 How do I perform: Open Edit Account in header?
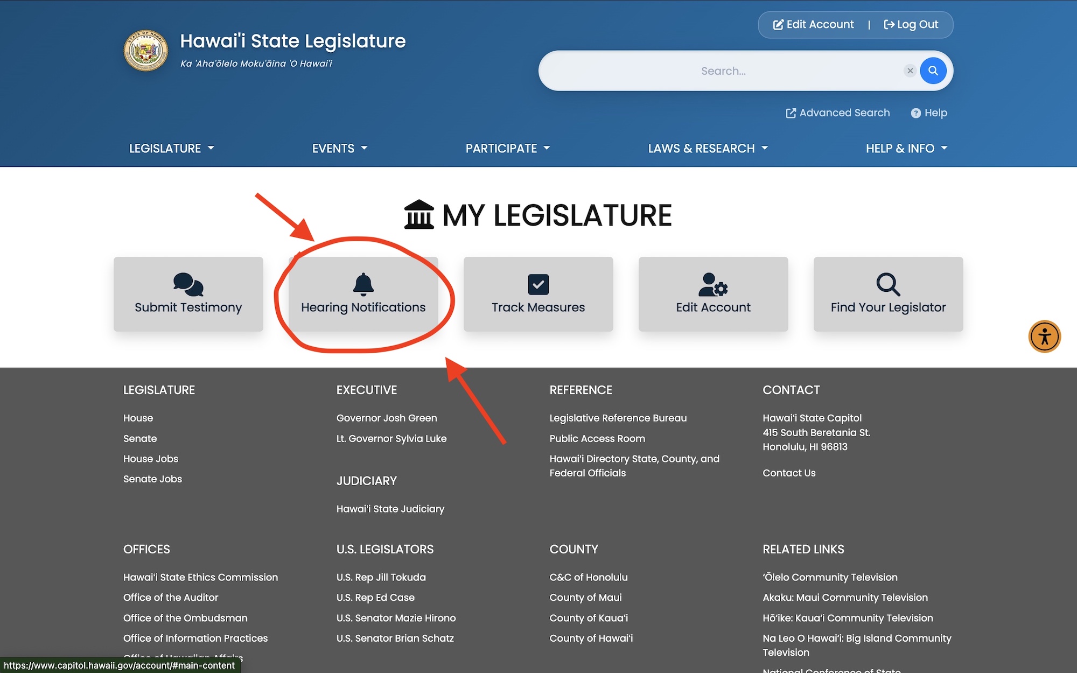pyautogui.click(x=814, y=25)
